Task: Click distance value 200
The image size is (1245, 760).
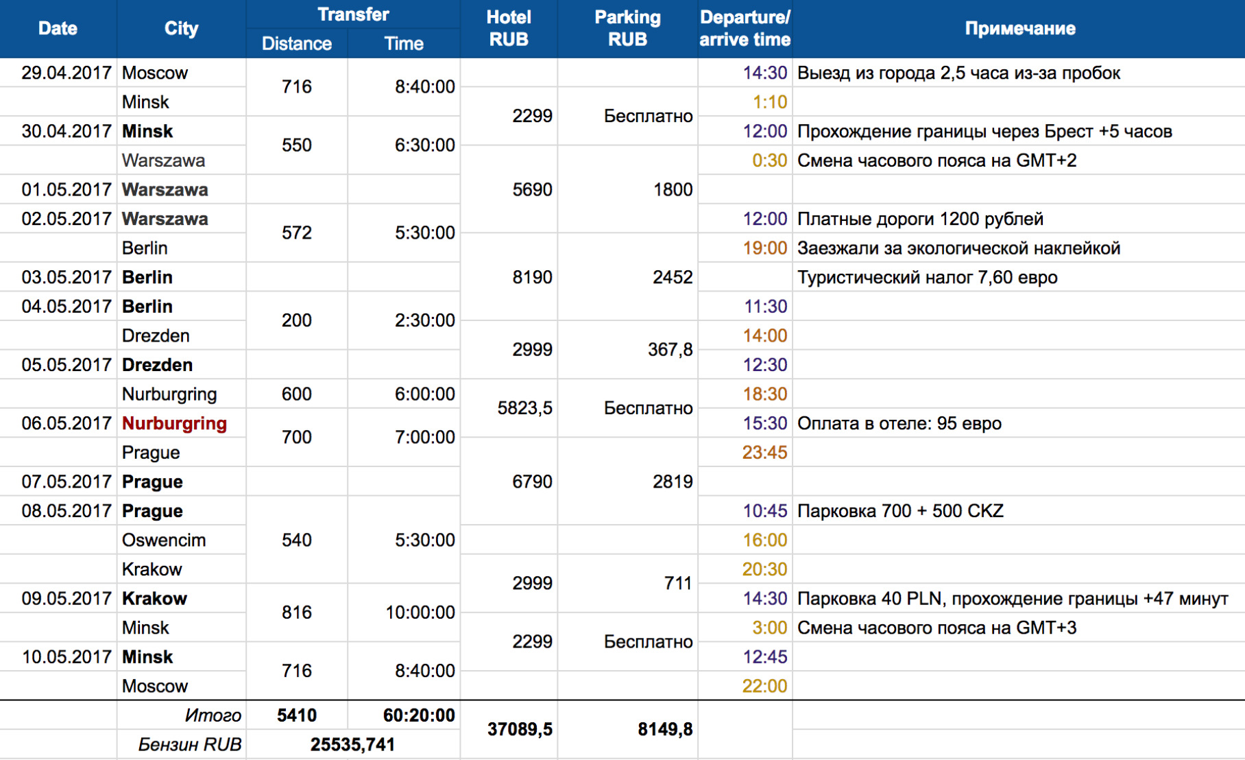Action: (297, 320)
